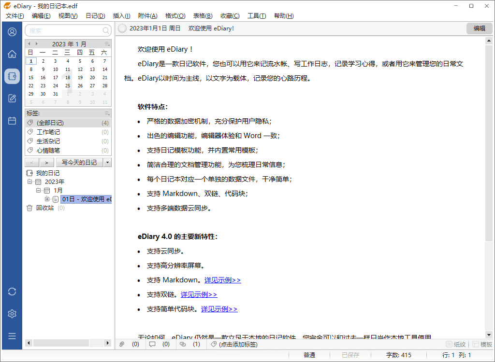Image resolution: width=495 pixels, height=362 pixels.
Task: Go to the home icon in sidebar
Action: (x=12, y=54)
